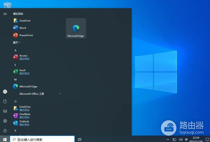Open the notification center icon
210x142 pixels.
click(207, 140)
